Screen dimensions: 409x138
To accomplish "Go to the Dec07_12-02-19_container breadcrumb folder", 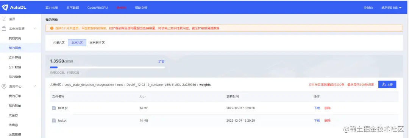I will click(161, 85).
